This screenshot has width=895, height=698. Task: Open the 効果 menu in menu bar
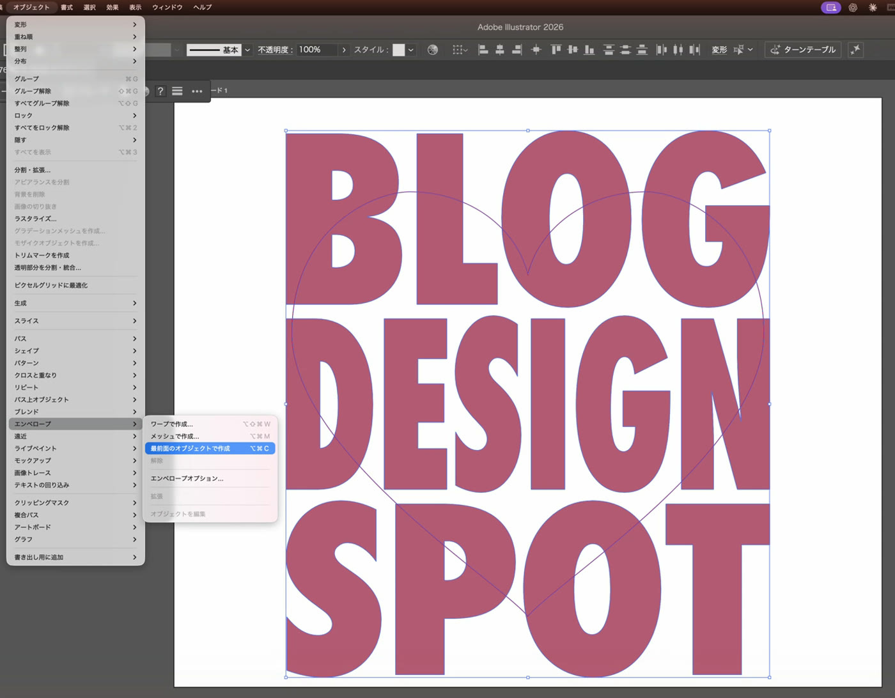(x=113, y=7)
